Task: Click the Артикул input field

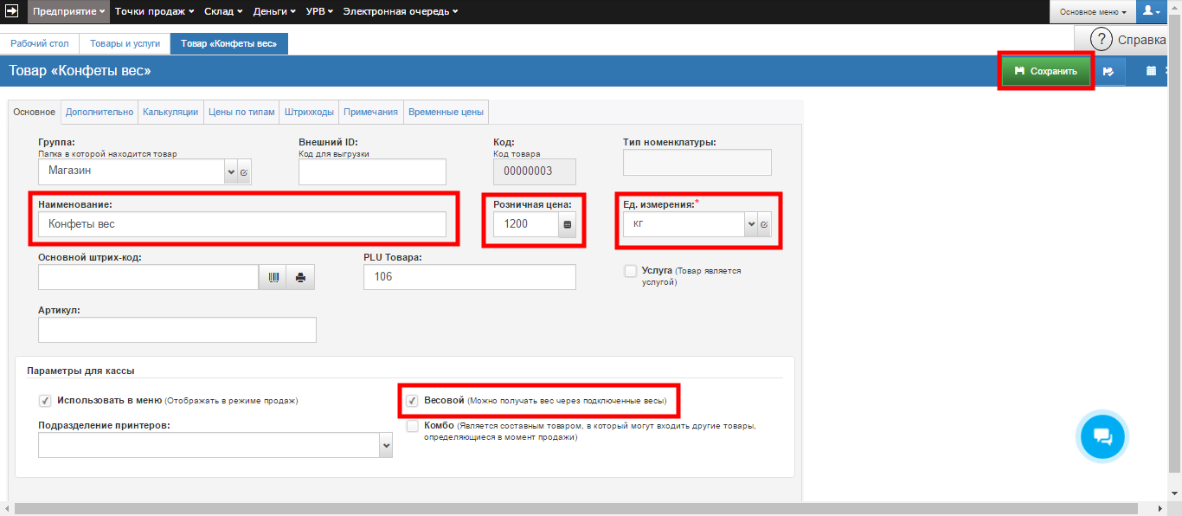Action: click(x=177, y=330)
